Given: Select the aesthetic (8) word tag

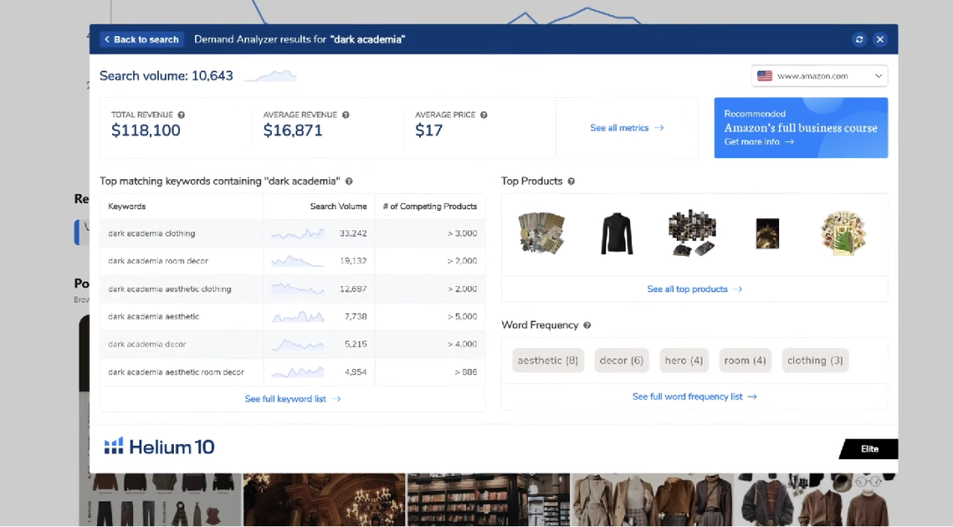Looking at the screenshot, I should point(548,360).
